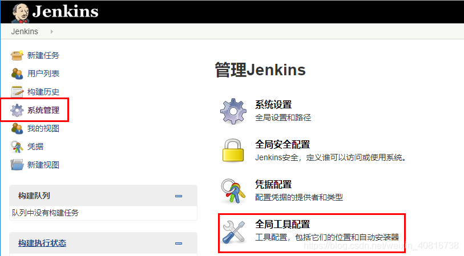Click the text 工具配置，包括它们的位置和自动安装器
464x256 pixels.
(x=327, y=237)
